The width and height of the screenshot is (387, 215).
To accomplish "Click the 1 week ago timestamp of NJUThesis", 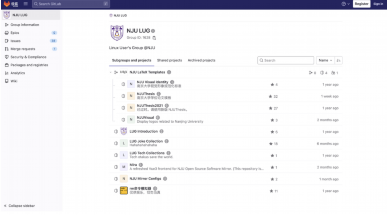I will [x=330, y=96].
